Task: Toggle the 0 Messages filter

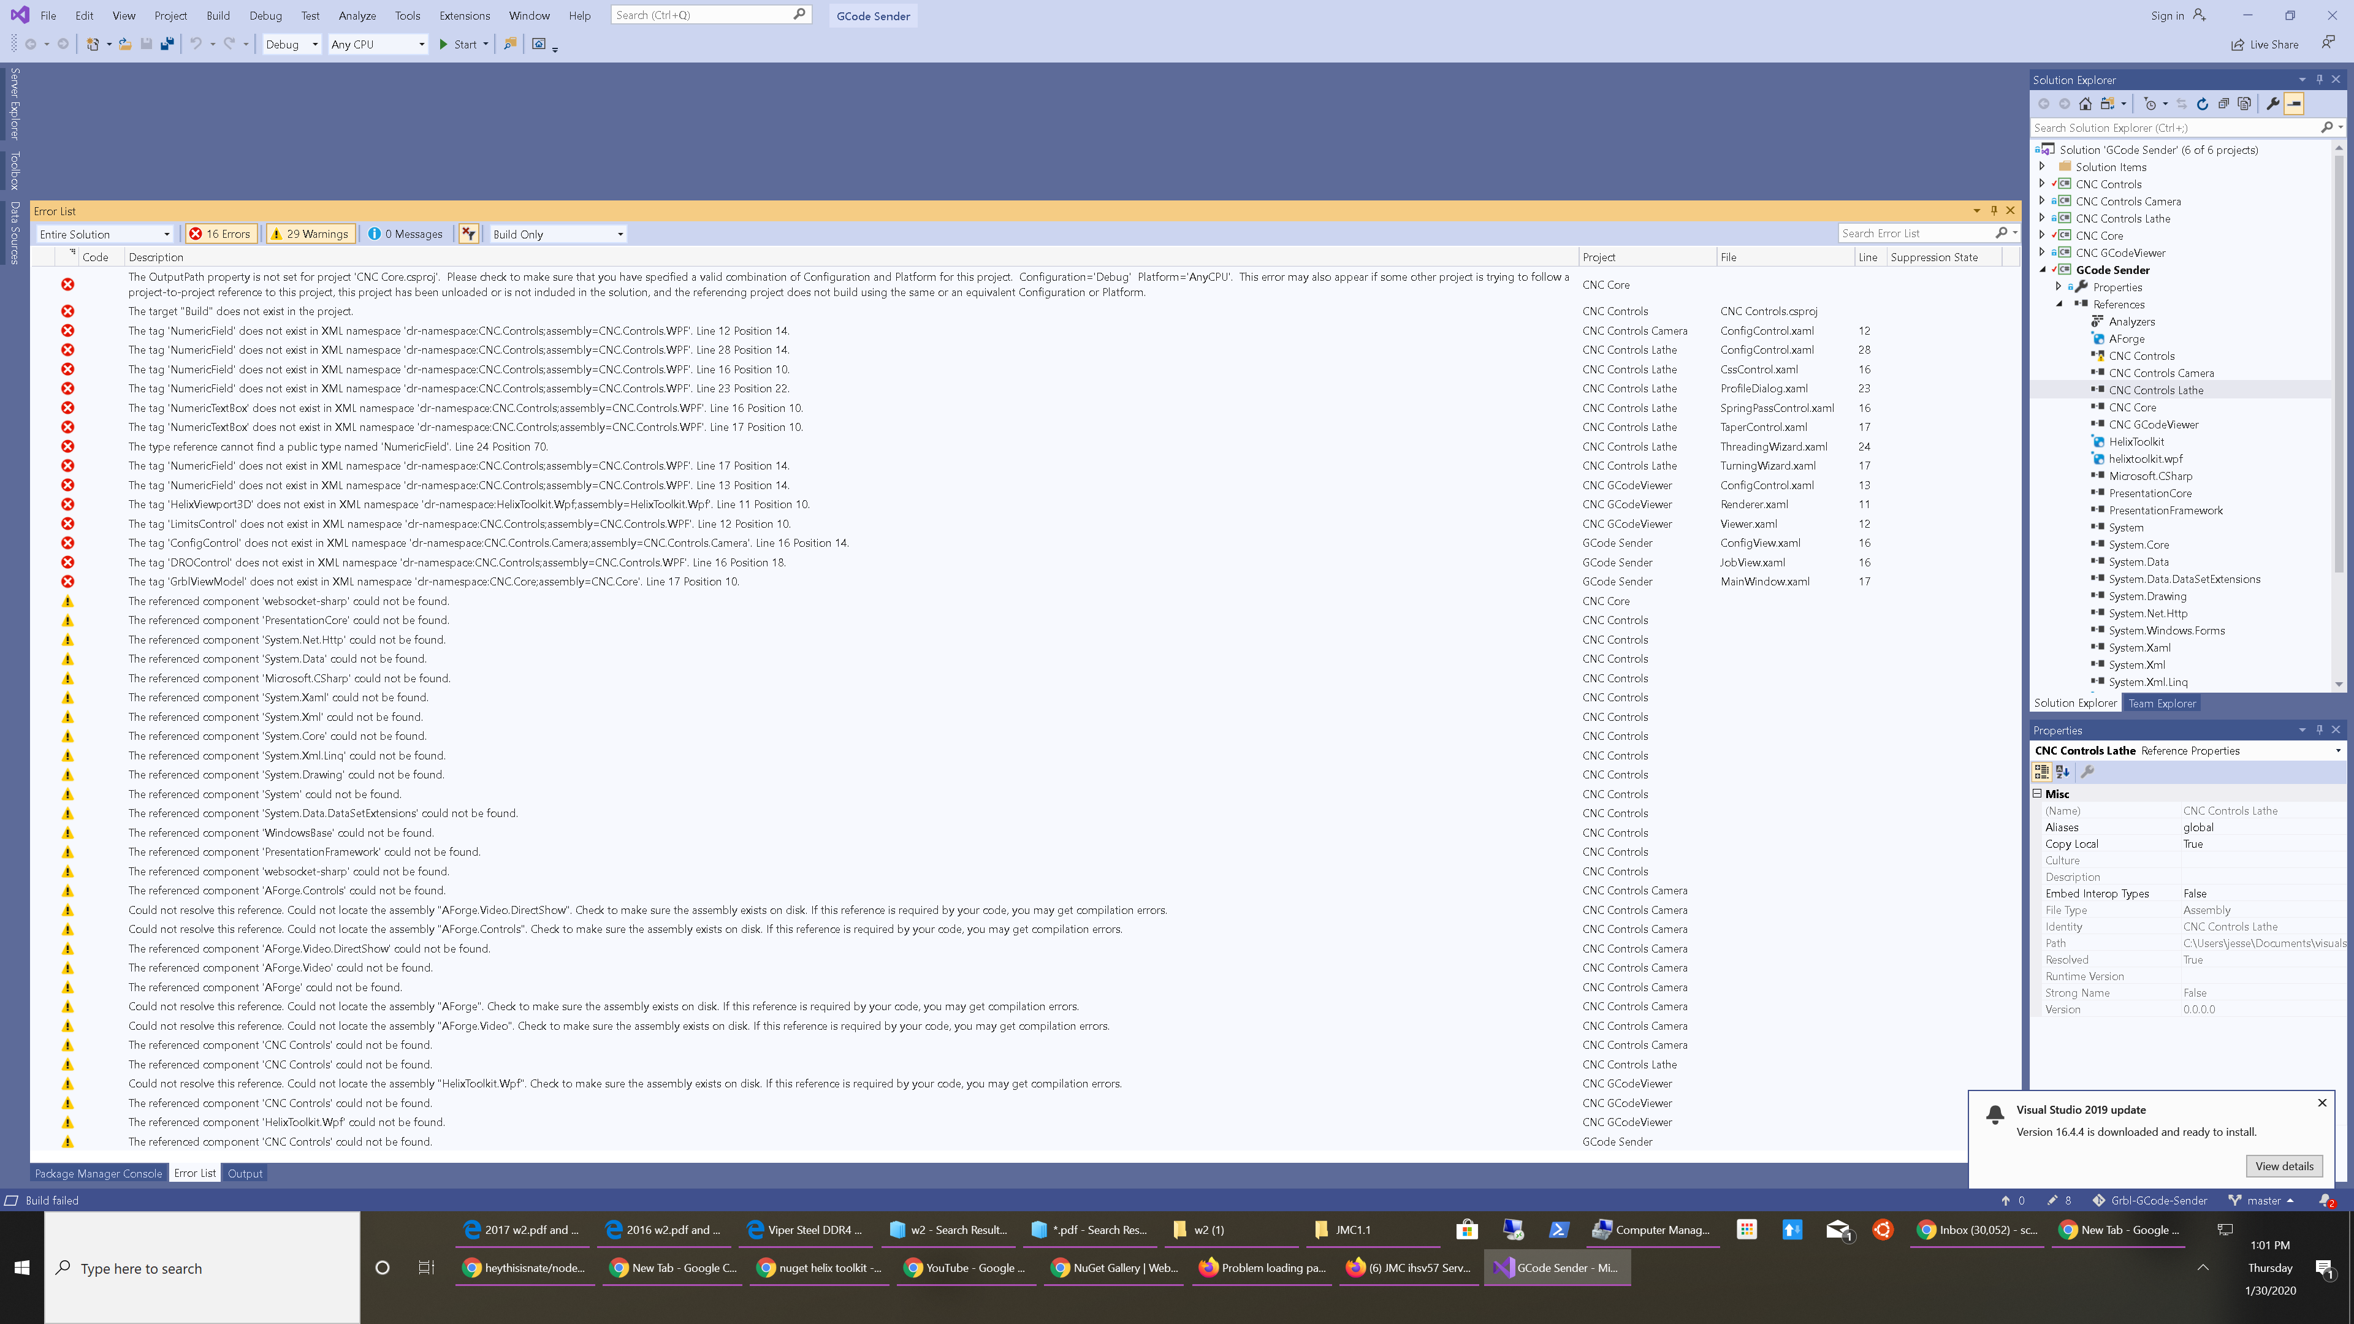Action: (x=405, y=234)
